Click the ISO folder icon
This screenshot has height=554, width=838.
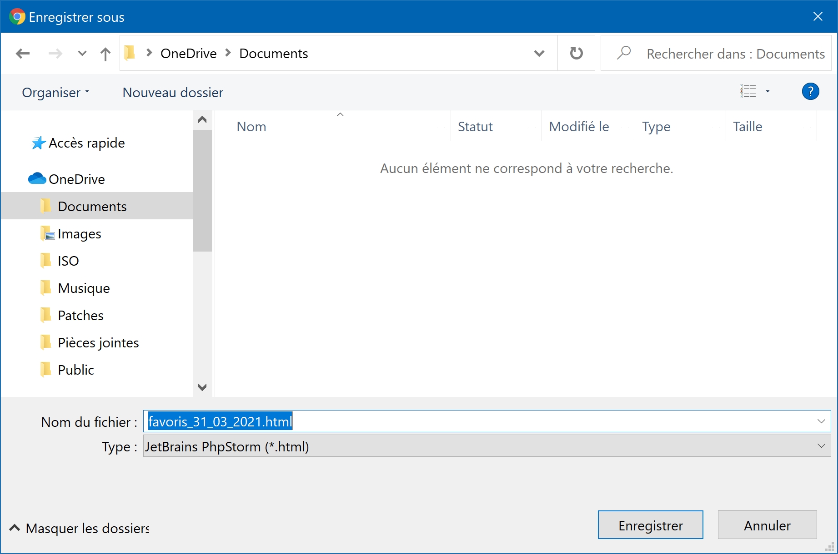click(46, 261)
